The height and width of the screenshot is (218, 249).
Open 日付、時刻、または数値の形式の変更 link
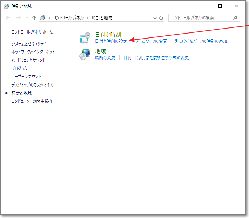[x=156, y=58]
